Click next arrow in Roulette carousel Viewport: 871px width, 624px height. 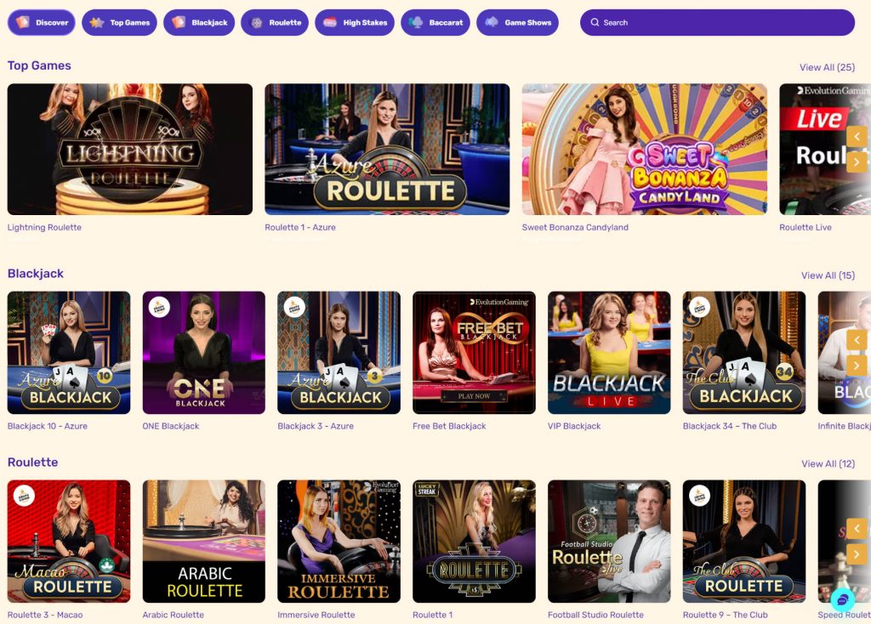(857, 554)
